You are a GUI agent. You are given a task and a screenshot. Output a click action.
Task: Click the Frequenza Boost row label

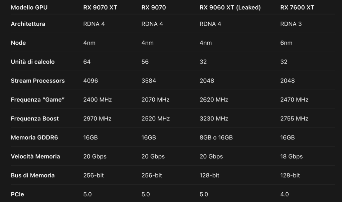35,118
